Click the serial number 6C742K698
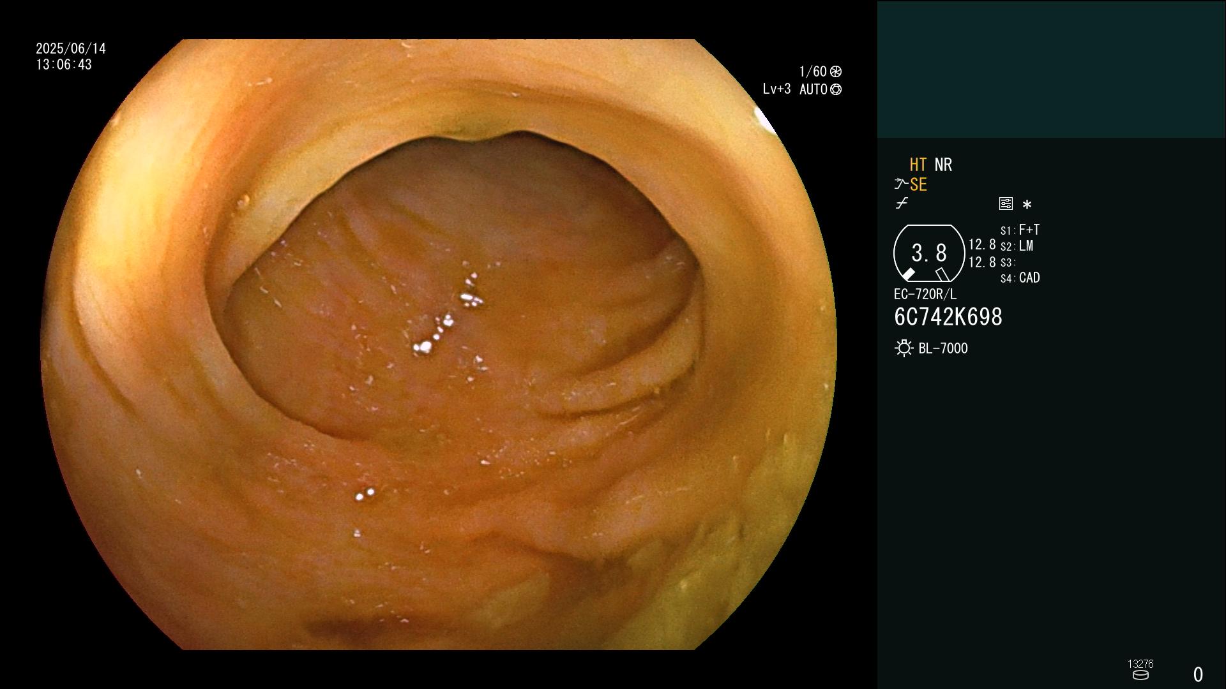Screen dimensions: 1226x689 point(948,317)
